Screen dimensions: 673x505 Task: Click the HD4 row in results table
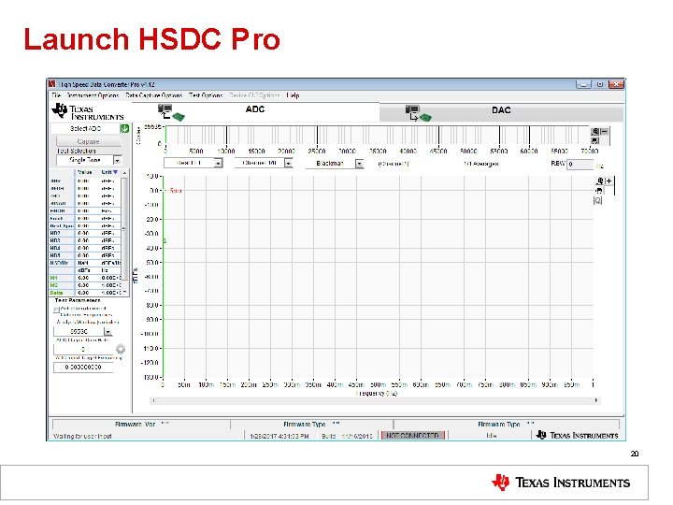click(85, 248)
